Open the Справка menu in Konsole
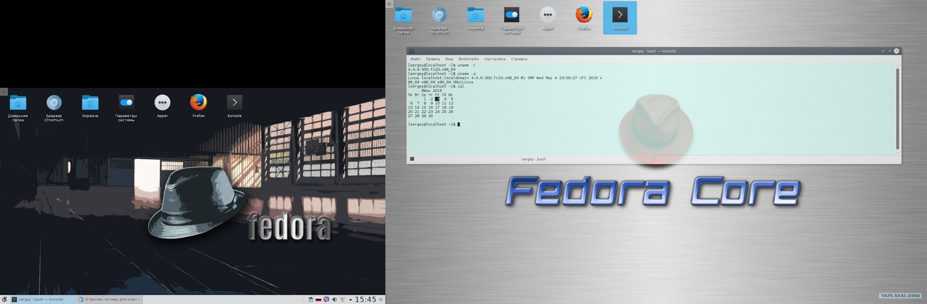The height and width of the screenshot is (304, 927). click(519, 59)
